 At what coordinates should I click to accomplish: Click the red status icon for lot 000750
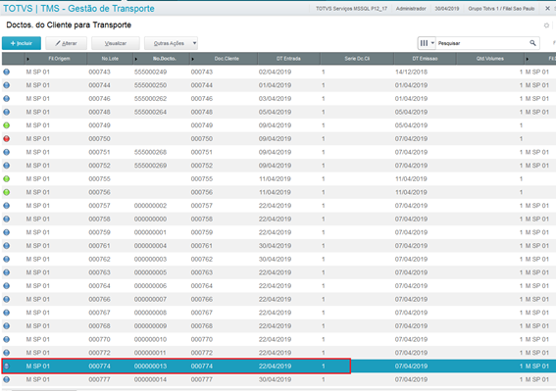tap(7, 139)
